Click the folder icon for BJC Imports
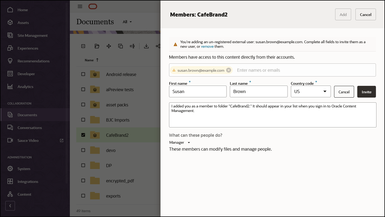This screenshot has width=385, height=217. point(95,120)
